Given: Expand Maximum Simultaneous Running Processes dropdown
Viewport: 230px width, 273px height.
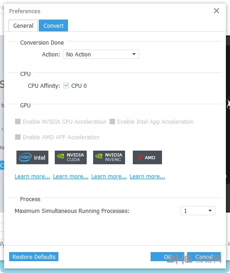Looking at the screenshot, I should (x=198, y=211).
